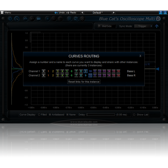Disable Channel 1 routing with X

[44, 71]
